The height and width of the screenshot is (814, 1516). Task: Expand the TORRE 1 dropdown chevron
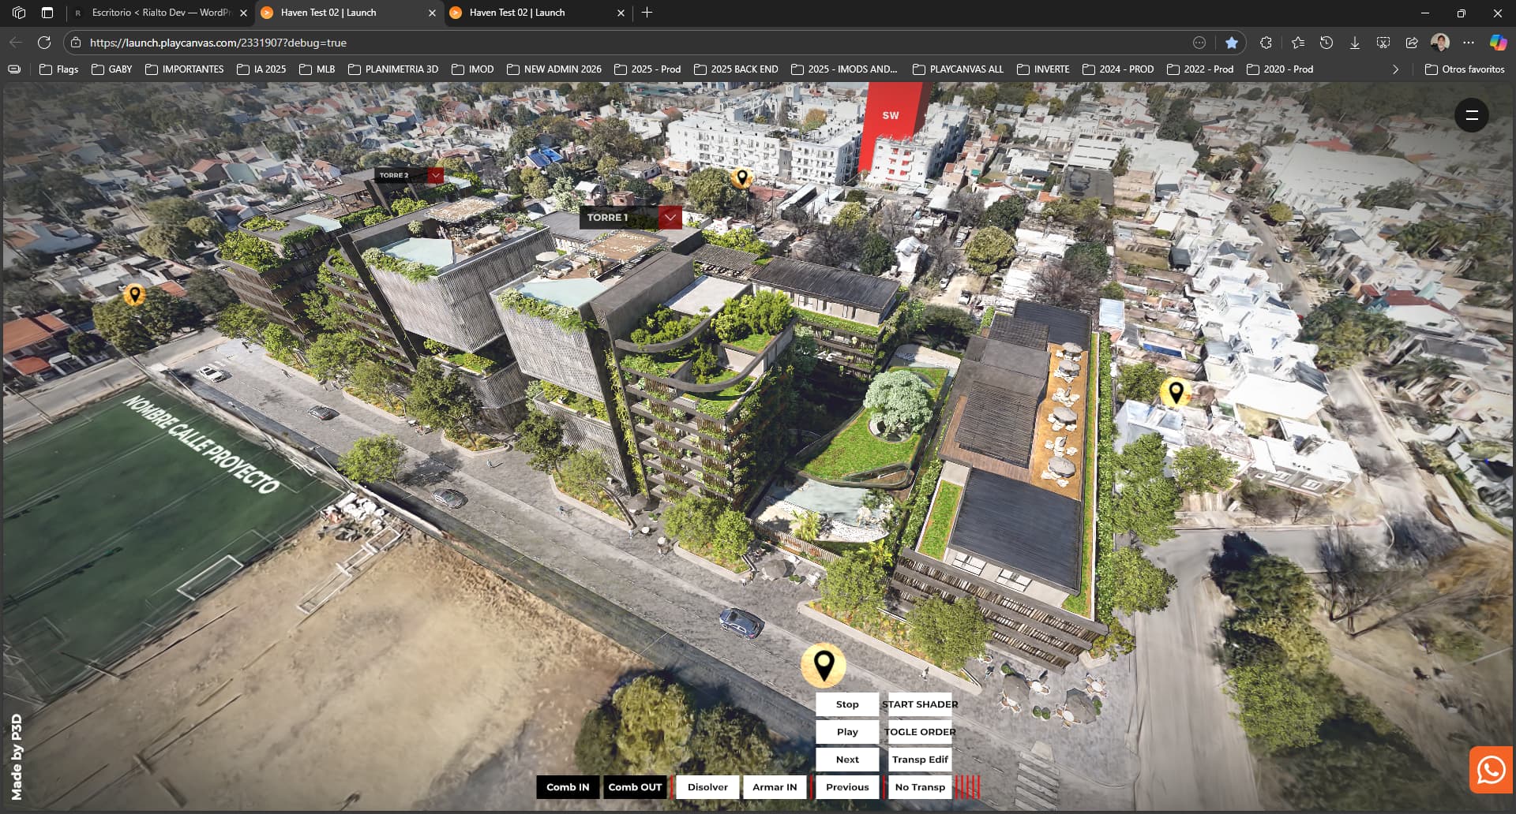pyautogui.click(x=670, y=217)
